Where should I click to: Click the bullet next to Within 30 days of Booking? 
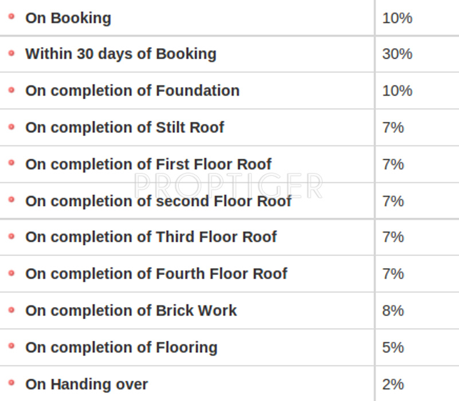pyautogui.click(x=11, y=53)
